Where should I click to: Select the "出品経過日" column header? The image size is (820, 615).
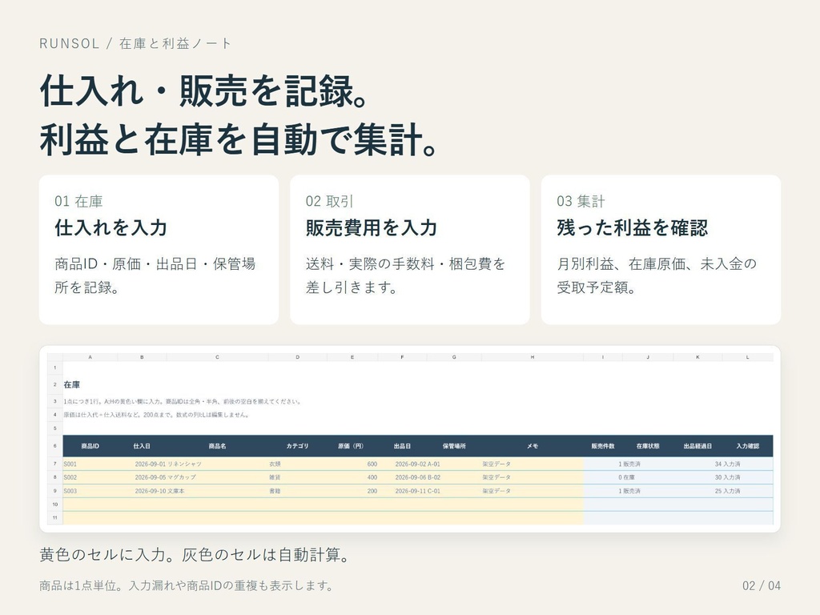(697, 446)
